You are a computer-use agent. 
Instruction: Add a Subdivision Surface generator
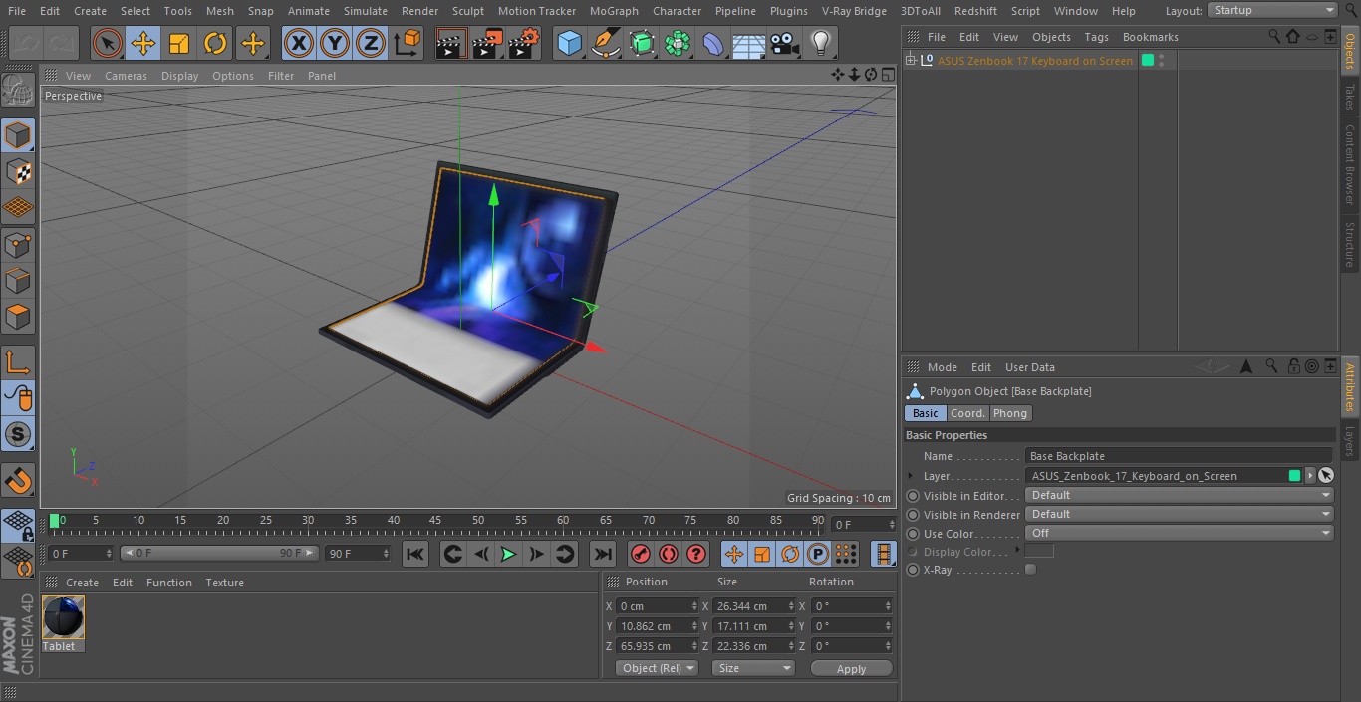coord(642,43)
